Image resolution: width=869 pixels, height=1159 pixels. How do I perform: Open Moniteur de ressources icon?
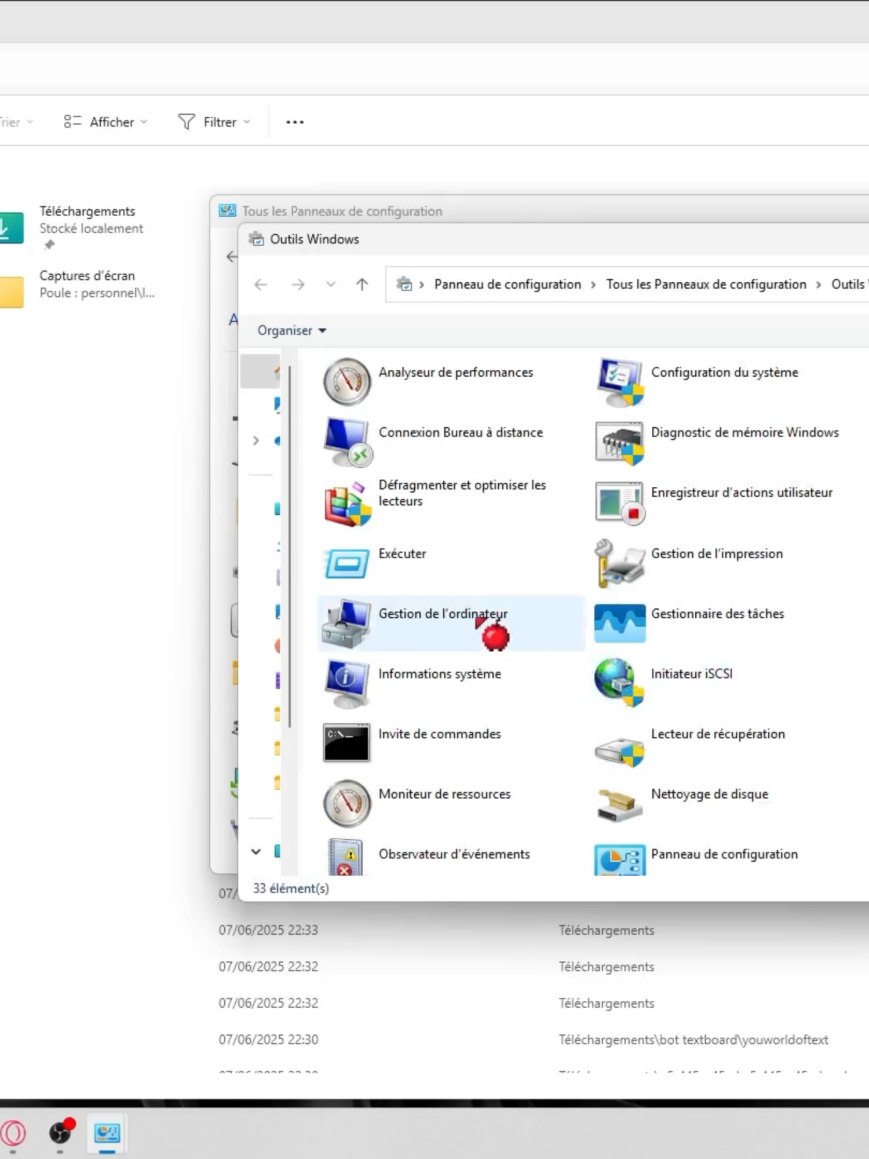point(346,803)
